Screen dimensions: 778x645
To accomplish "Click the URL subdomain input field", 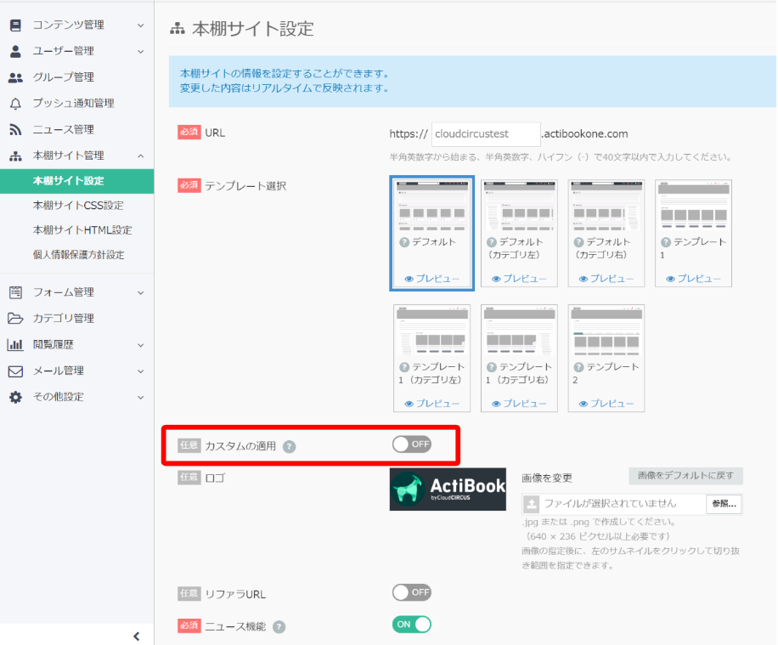I will (x=485, y=134).
